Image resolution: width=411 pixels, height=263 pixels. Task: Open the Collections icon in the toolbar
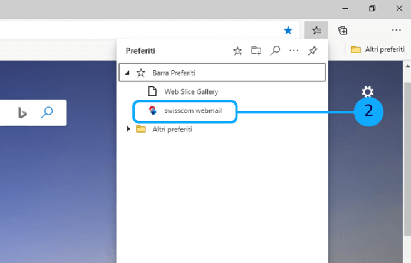343,29
